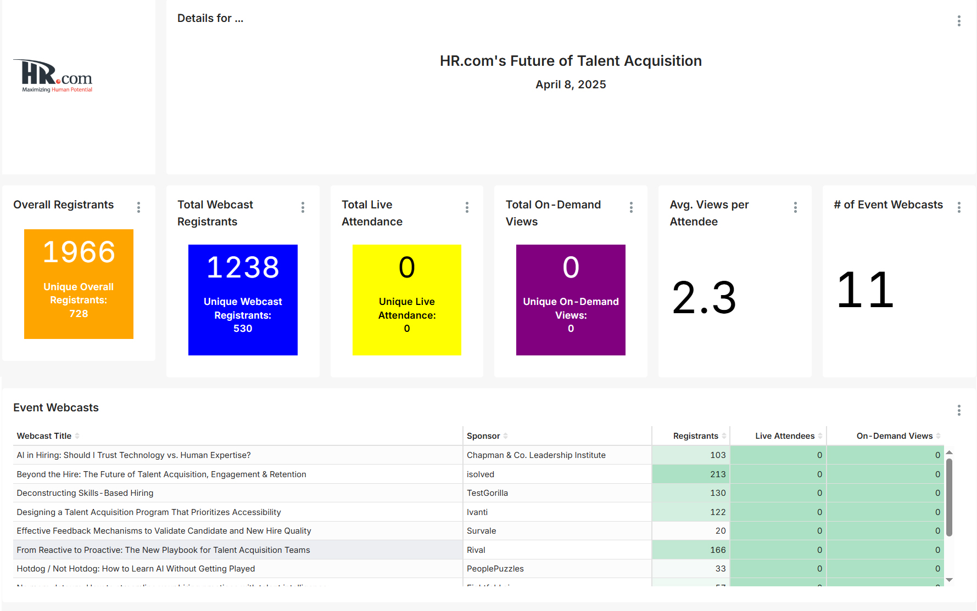Click sponsor Rival cell
Image resolution: width=977 pixels, height=611 pixels.
click(557, 550)
